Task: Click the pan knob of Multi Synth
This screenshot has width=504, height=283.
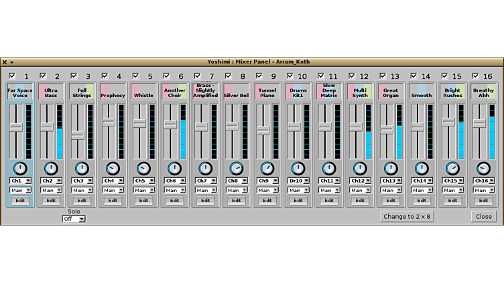Action: coord(360,169)
